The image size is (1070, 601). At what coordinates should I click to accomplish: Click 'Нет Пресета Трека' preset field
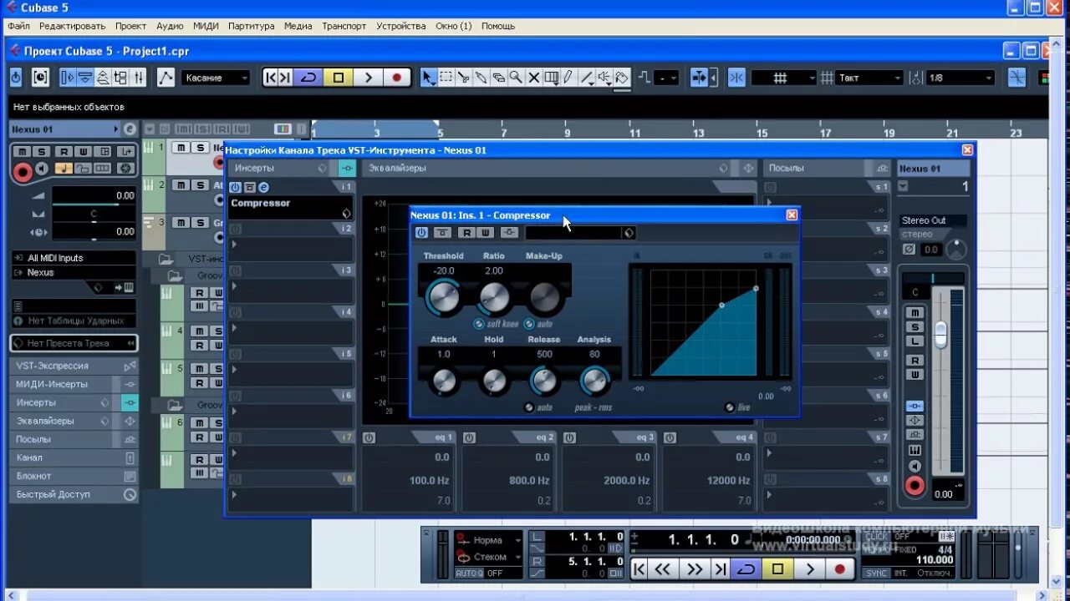74,343
